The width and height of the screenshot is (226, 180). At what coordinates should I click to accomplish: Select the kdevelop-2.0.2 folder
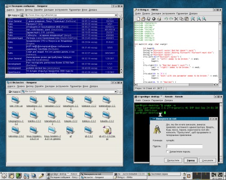coord(15,130)
